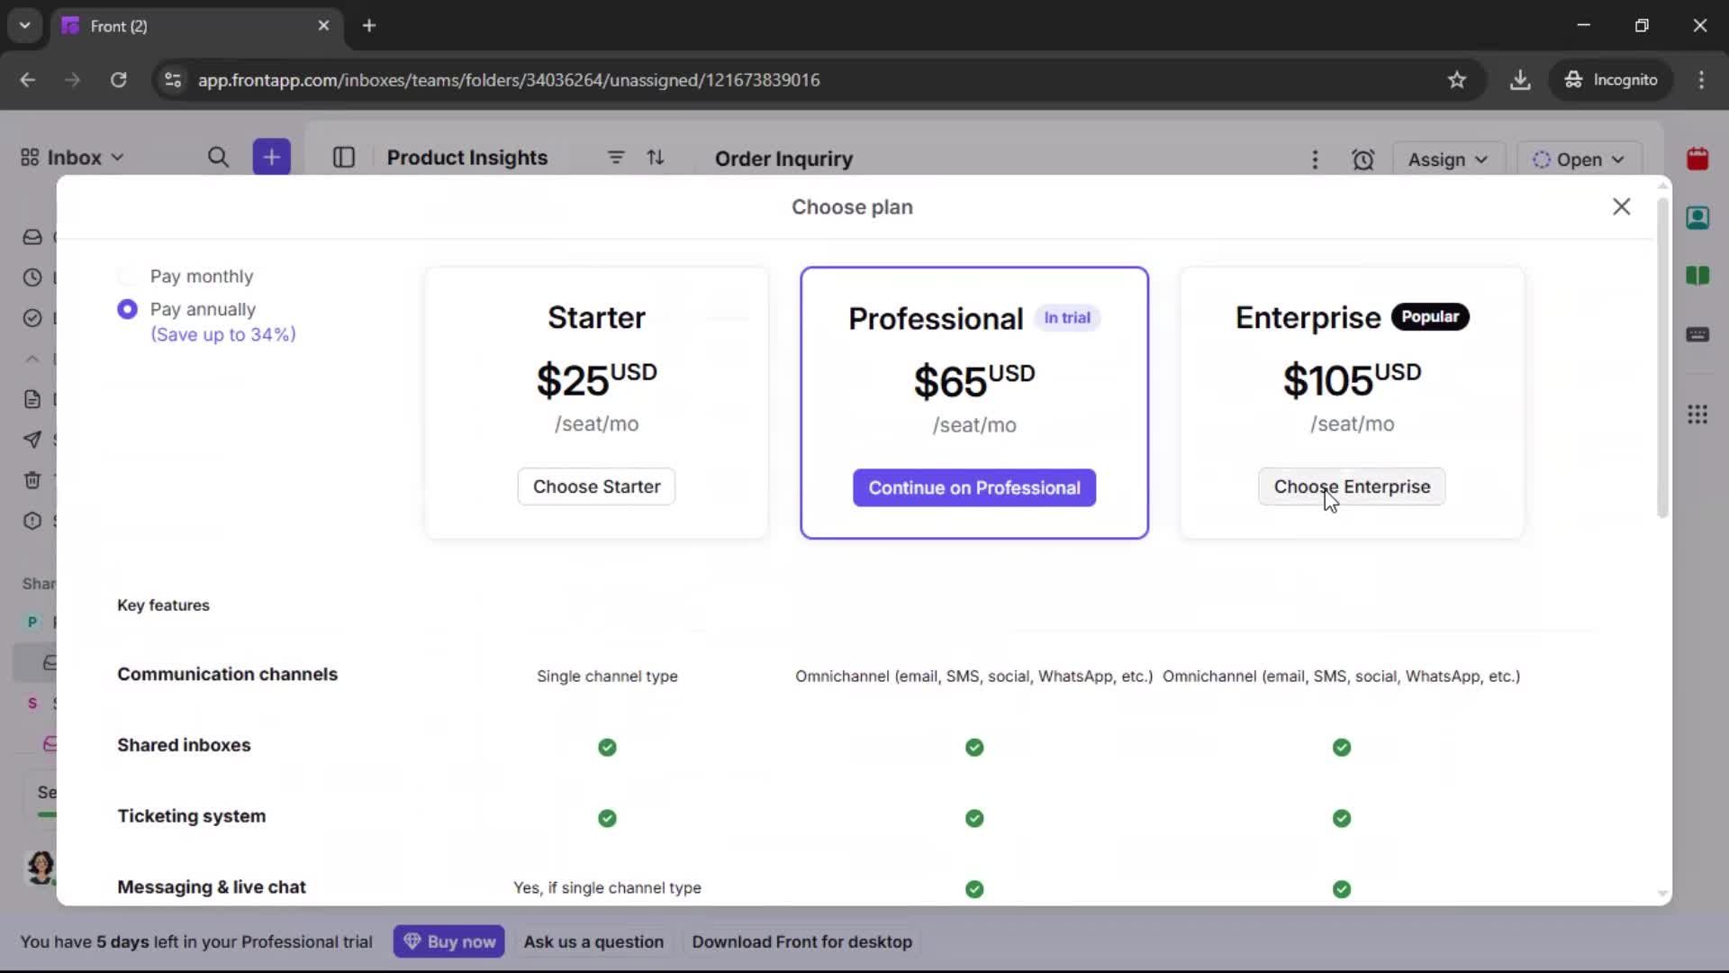This screenshot has height=973, width=1729.
Task: Click the Ask us a question link
Action: click(x=593, y=941)
